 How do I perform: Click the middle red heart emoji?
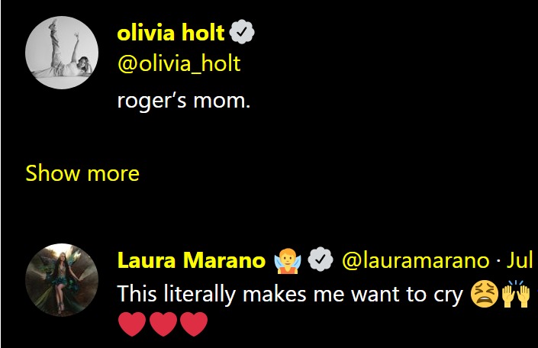tap(163, 326)
